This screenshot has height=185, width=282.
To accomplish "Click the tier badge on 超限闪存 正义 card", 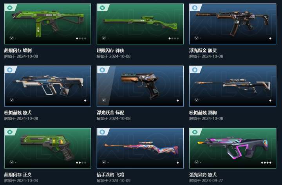I will tap(10, 132).
